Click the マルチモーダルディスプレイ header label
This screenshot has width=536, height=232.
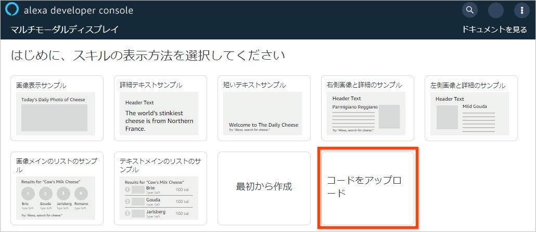point(65,30)
